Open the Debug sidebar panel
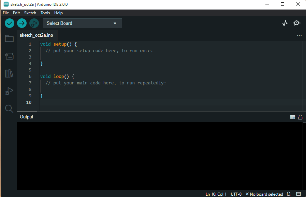 [9, 91]
